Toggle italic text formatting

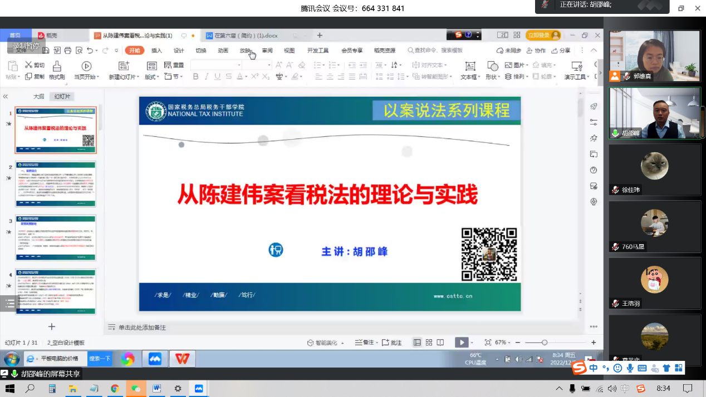[x=207, y=77]
